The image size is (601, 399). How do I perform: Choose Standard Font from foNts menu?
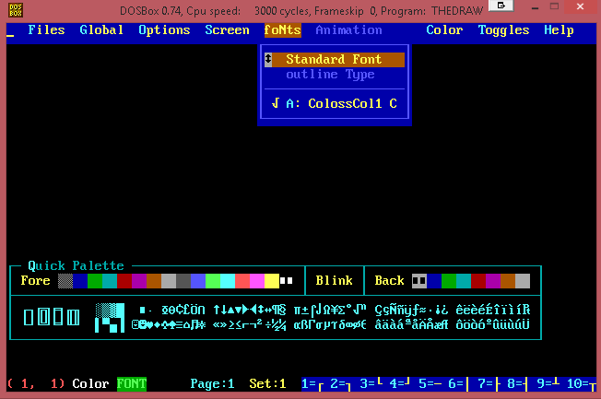(334, 60)
